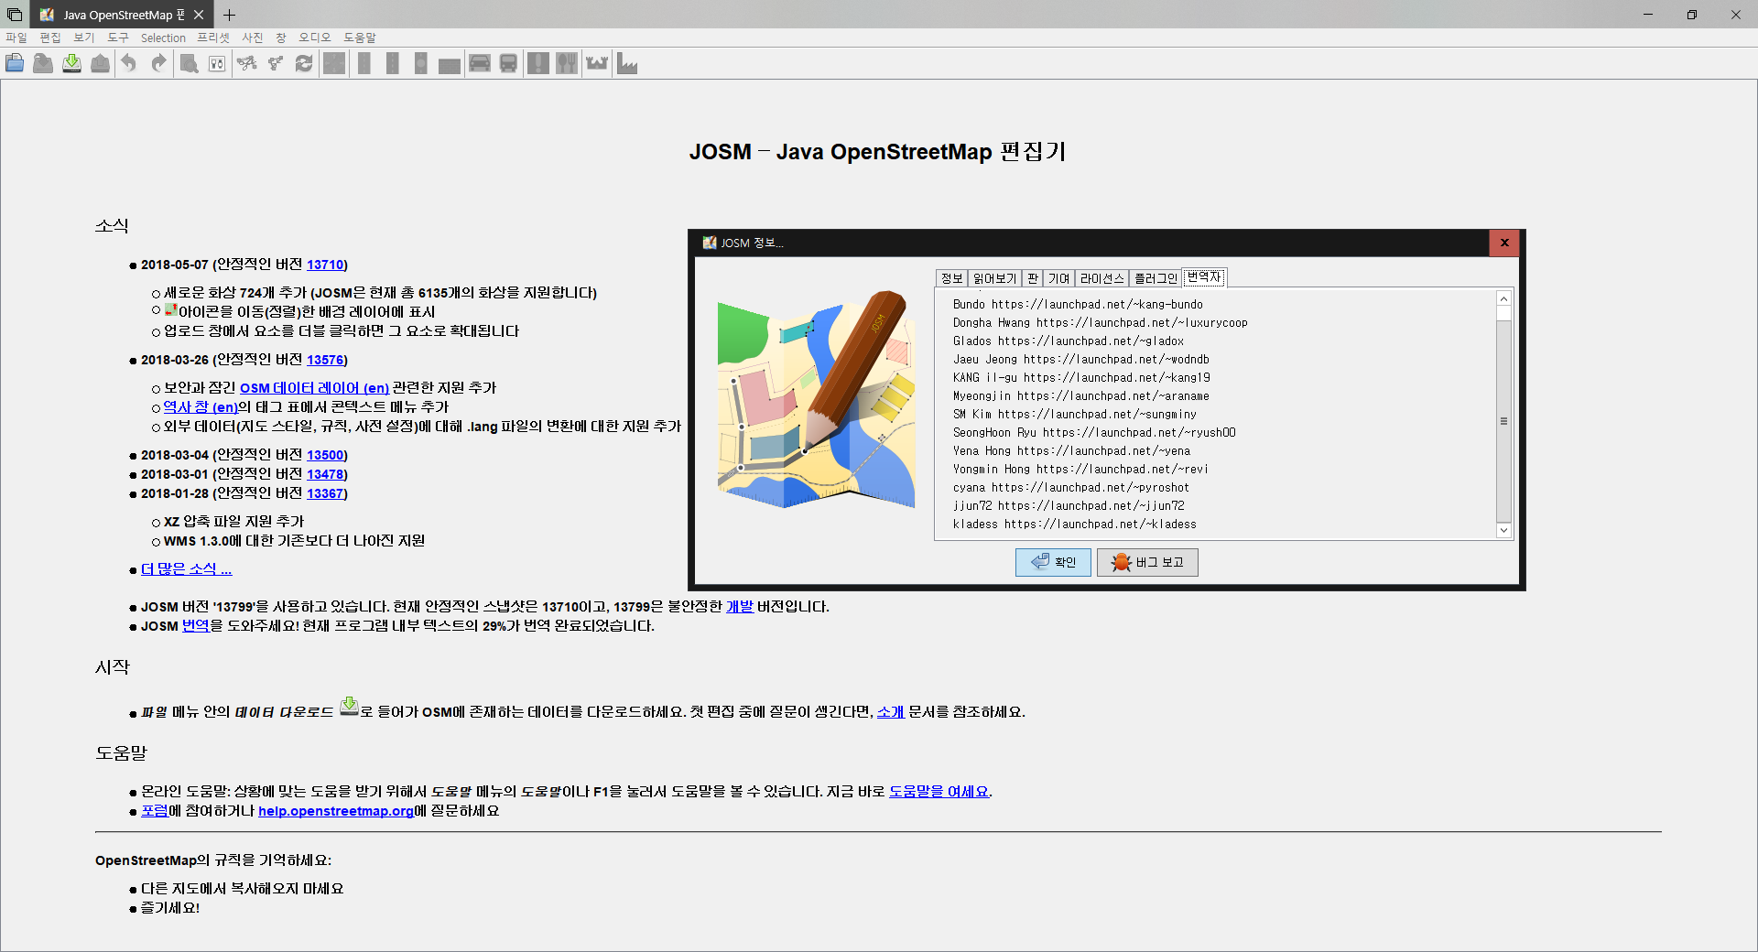Click the small nodes toolbar icon

pos(275,63)
